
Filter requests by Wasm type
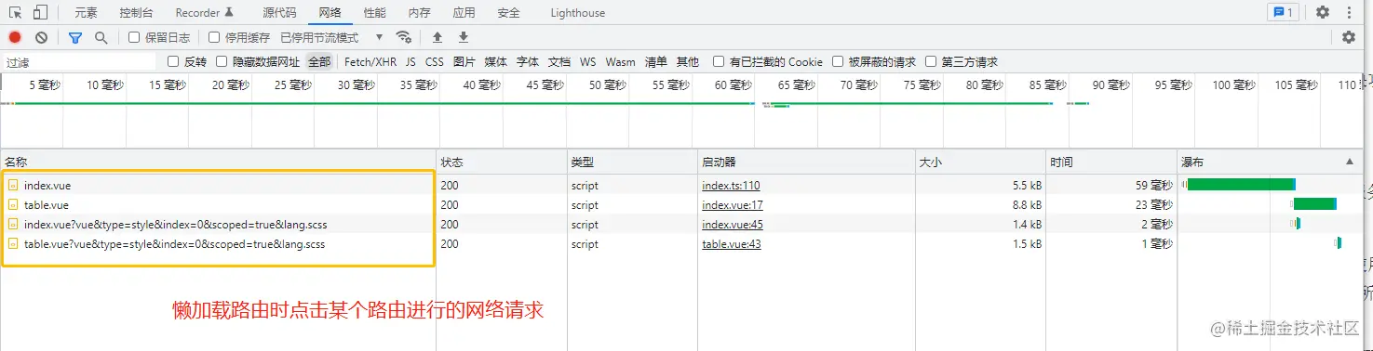click(621, 61)
